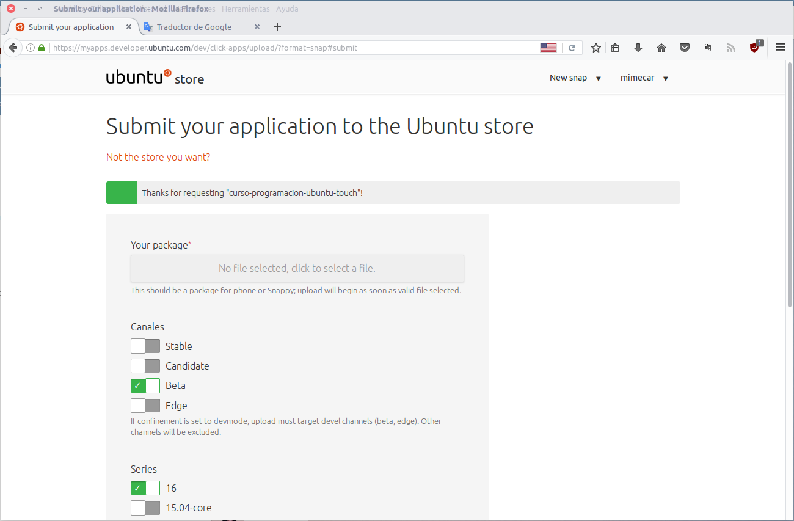Open the Herramientas menu
This screenshot has height=521, width=794.
[246, 9]
